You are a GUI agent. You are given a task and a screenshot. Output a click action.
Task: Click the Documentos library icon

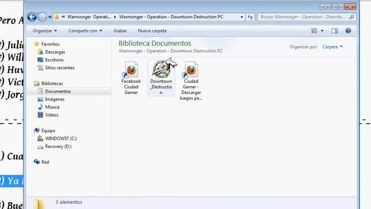click(x=41, y=91)
